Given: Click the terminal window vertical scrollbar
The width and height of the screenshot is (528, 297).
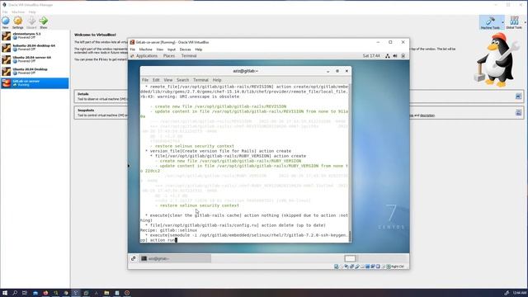Looking at the screenshot, I should click(x=350, y=163).
